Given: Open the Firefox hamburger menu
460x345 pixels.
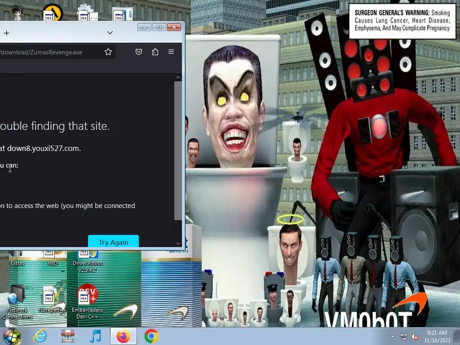Looking at the screenshot, I should pos(171,52).
